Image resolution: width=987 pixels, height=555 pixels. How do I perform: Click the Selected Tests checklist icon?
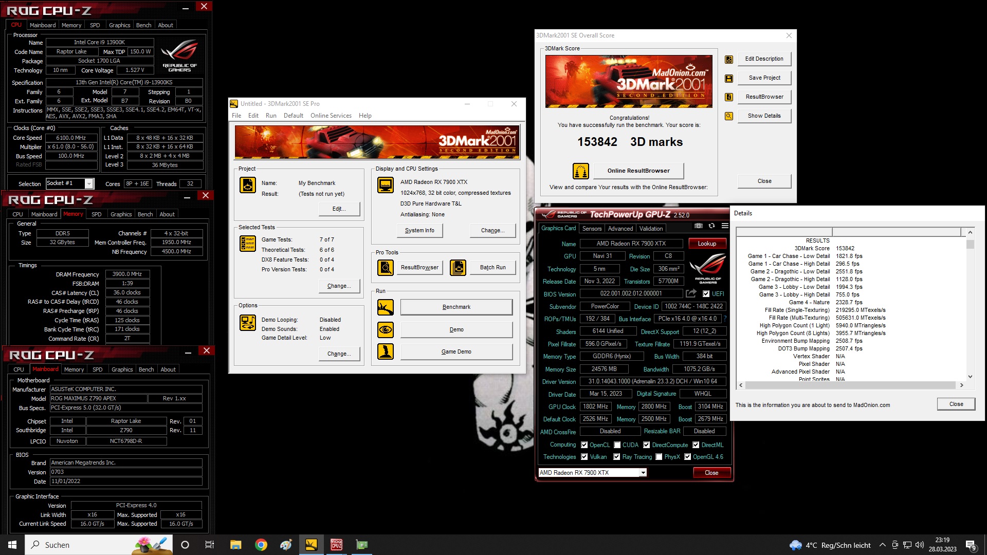248,244
